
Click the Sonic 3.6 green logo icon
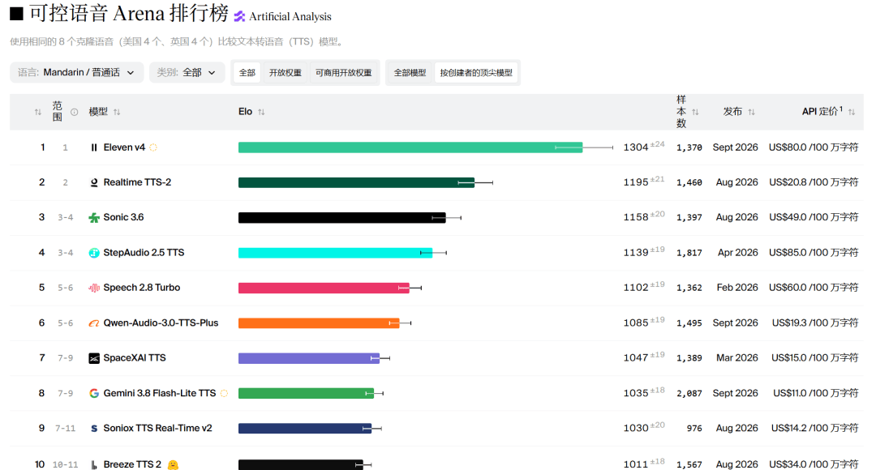click(x=94, y=218)
